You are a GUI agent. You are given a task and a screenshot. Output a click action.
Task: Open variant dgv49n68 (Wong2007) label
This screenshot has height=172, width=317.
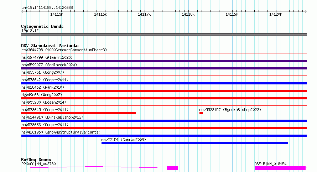(42, 95)
